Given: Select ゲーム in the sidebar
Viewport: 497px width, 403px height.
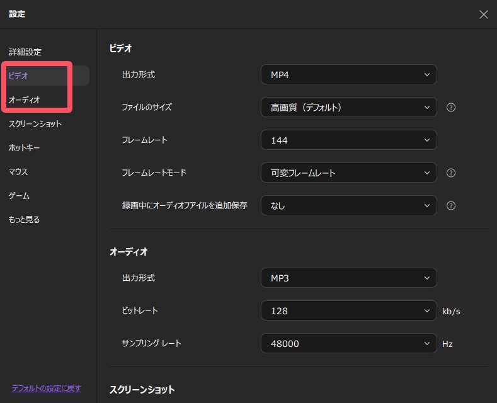Looking at the screenshot, I should [x=19, y=196].
